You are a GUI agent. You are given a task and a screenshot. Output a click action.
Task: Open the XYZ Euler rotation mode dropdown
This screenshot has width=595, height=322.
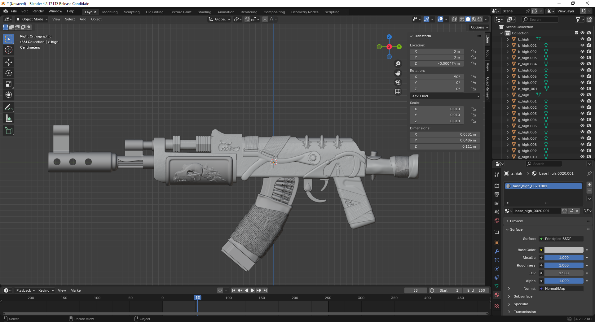pyautogui.click(x=445, y=96)
